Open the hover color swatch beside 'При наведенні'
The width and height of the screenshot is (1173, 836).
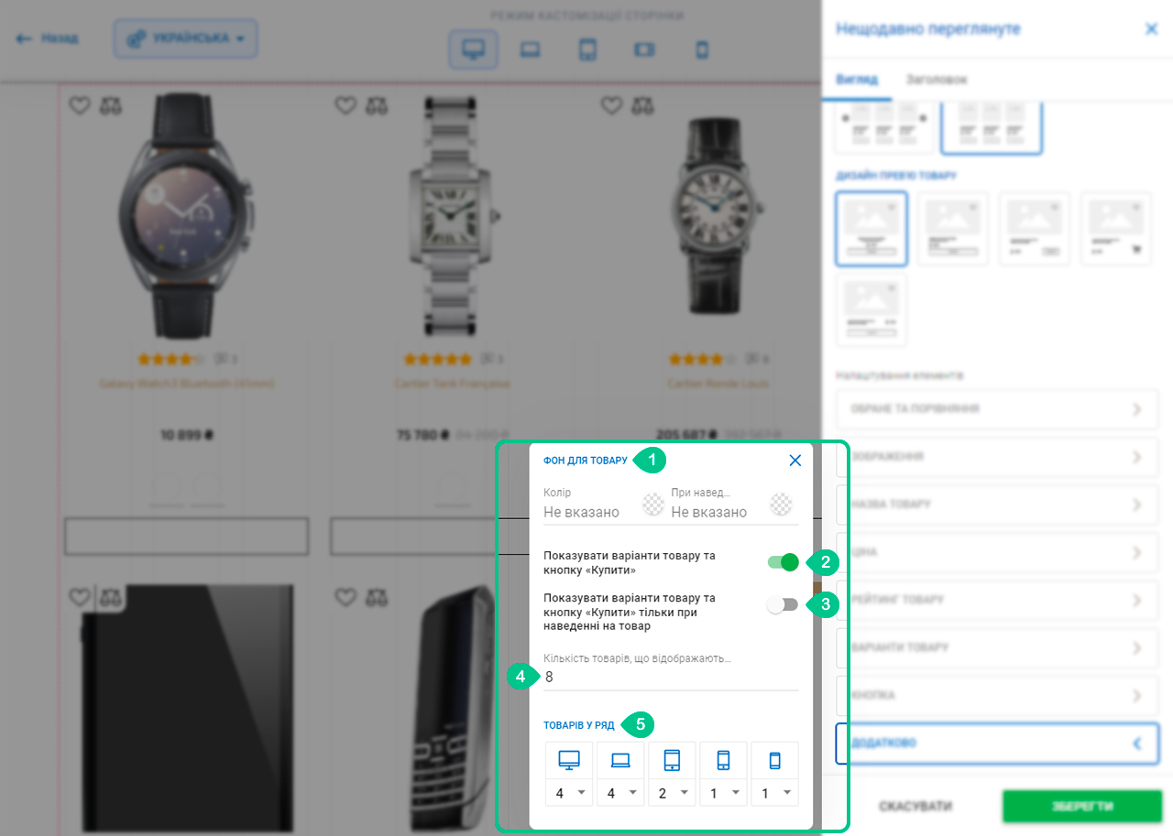pos(781,505)
